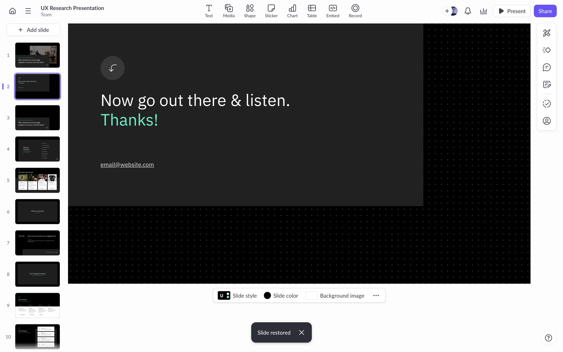This screenshot has width=563, height=352.
Task: Click the Add slide button
Action: point(33,30)
